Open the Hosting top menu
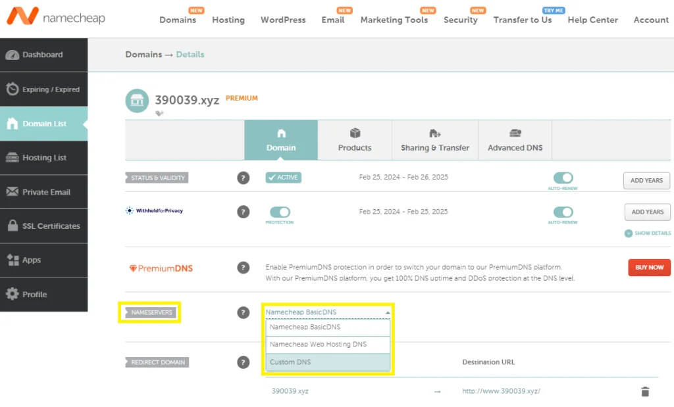The height and width of the screenshot is (407, 674). point(228,20)
